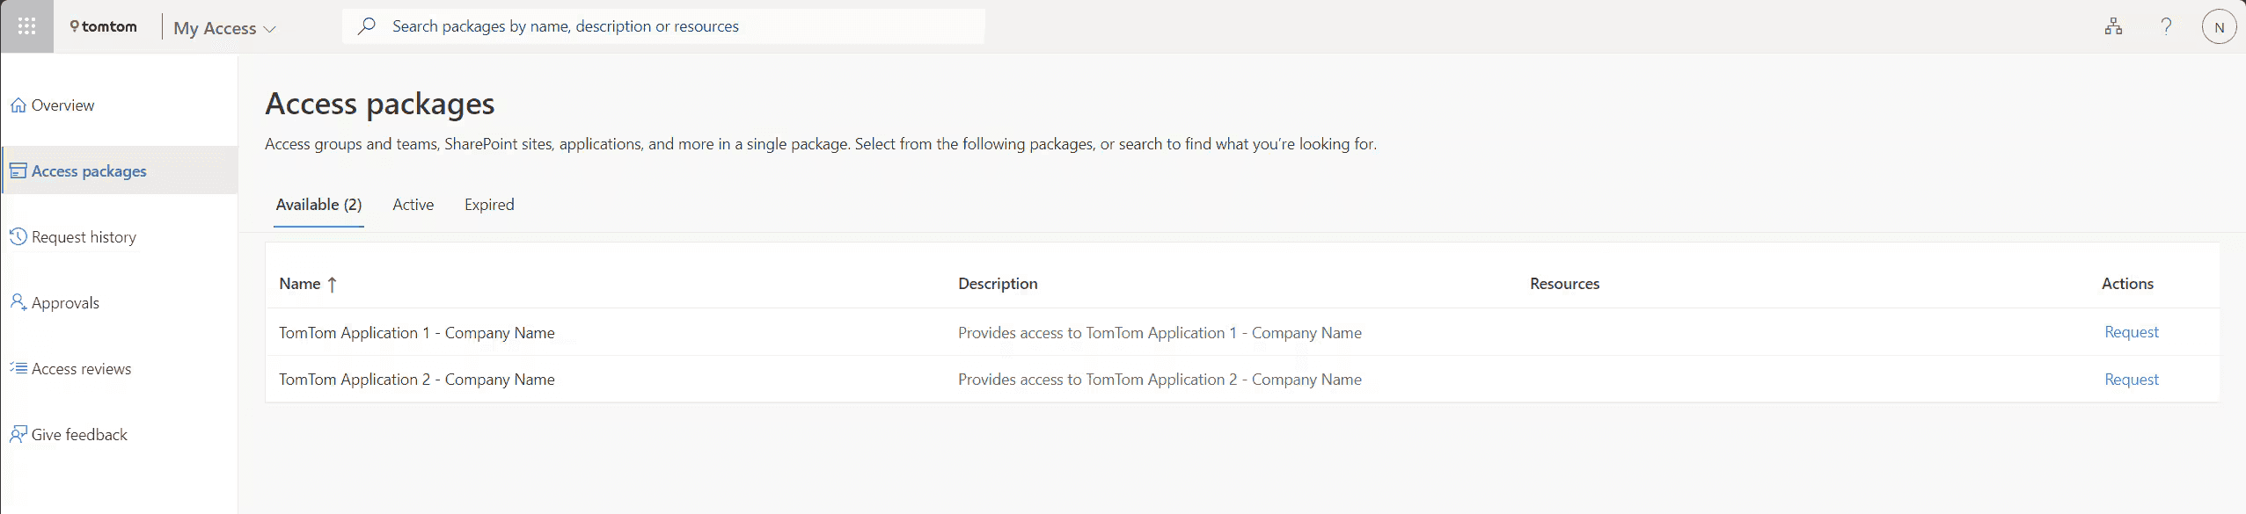Request TomTom Application 2 access

(x=2131, y=380)
